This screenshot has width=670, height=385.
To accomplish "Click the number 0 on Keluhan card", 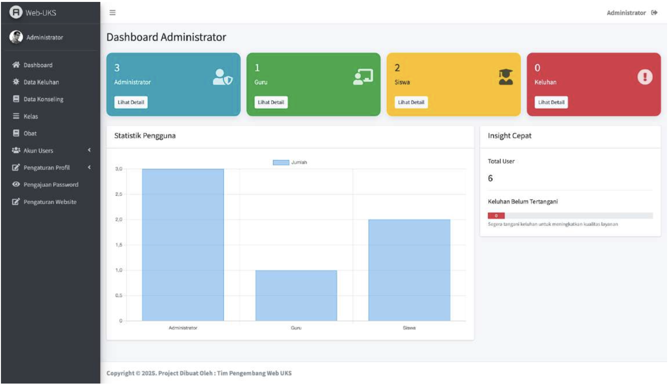I will (x=537, y=68).
